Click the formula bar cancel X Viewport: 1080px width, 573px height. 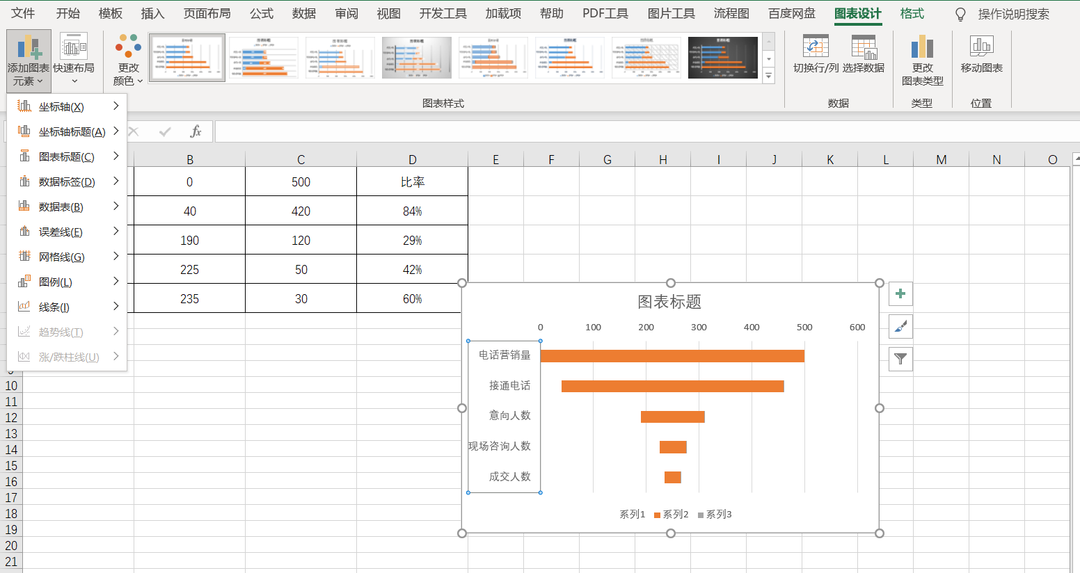pyautogui.click(x=134, y=131)
